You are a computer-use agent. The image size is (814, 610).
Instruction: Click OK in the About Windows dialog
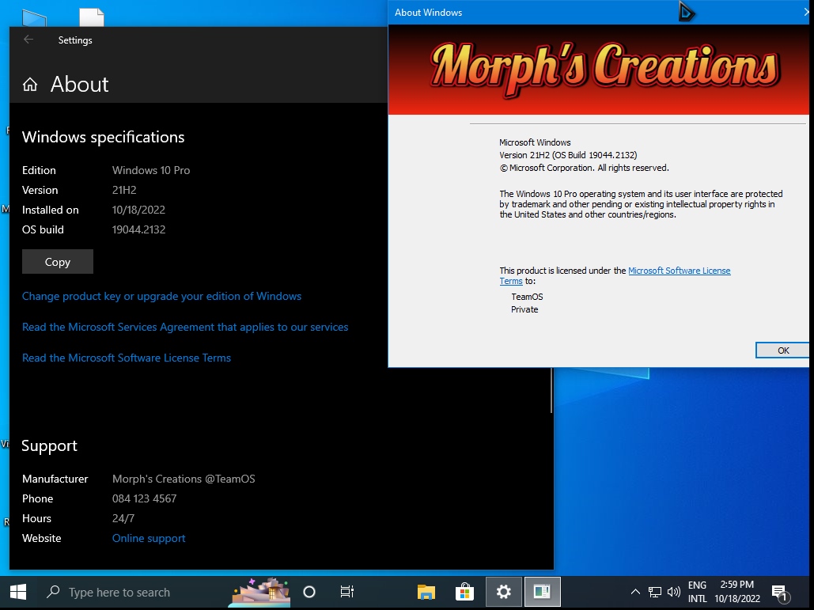[782, 350]
